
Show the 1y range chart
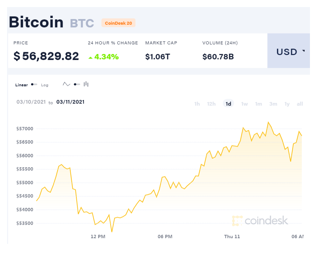coord(287,104)
